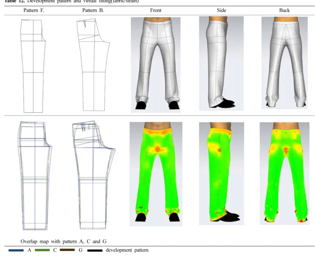Select the overlapped back pattern map
Viewport: 315px width, 256px height.
tap(94, 175)
